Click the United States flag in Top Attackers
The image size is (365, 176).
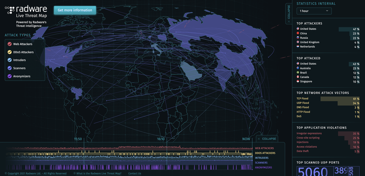pyautogui.click(x=298, y=28)
